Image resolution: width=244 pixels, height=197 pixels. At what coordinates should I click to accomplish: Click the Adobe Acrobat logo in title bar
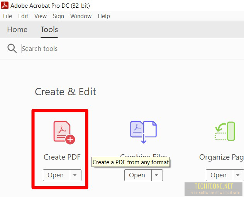point(5,5)
